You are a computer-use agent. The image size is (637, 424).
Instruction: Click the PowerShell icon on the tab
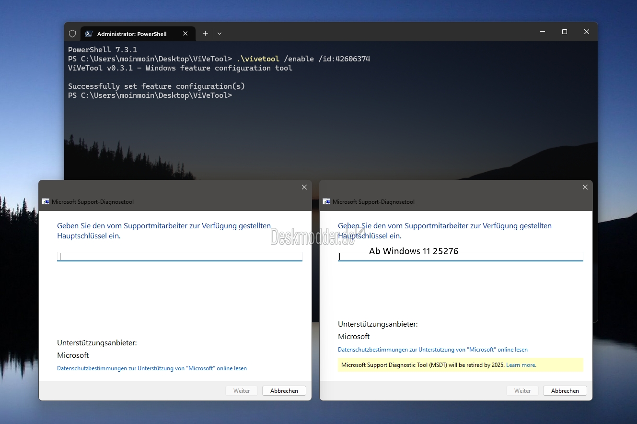[89, 34]
